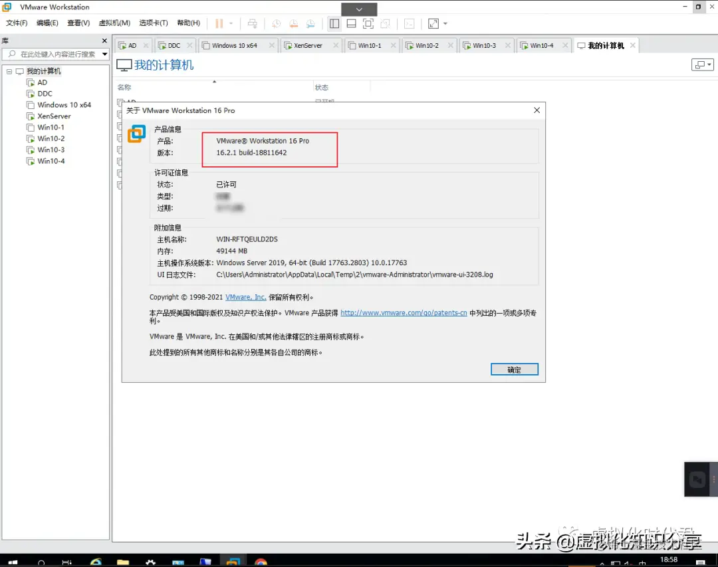718x567 pixels.
Task: Take a snapshot of this virtual machine
Action: [x=276, y=23]
